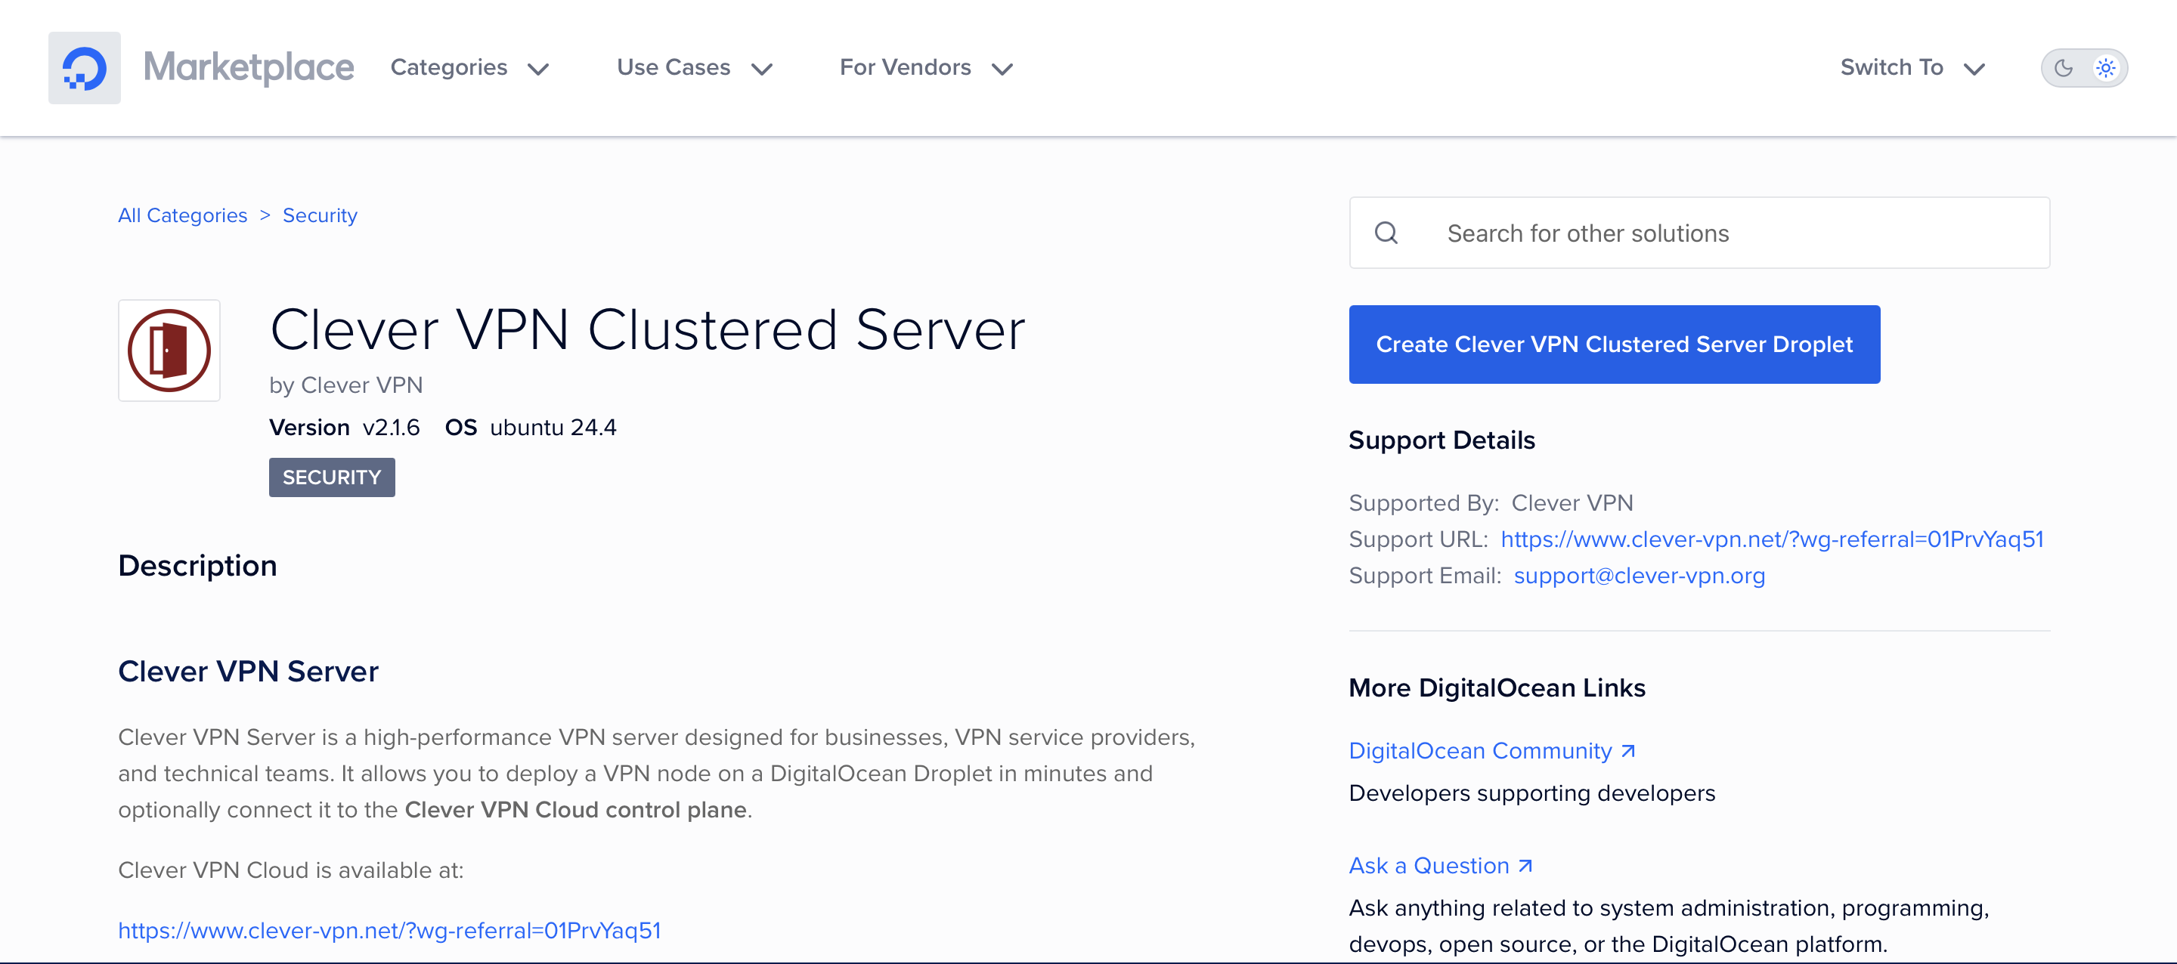This screenshot has height=964, width=2177.
Task: Click external arrow beside DigitalOcean Community
Action: 1627,751
